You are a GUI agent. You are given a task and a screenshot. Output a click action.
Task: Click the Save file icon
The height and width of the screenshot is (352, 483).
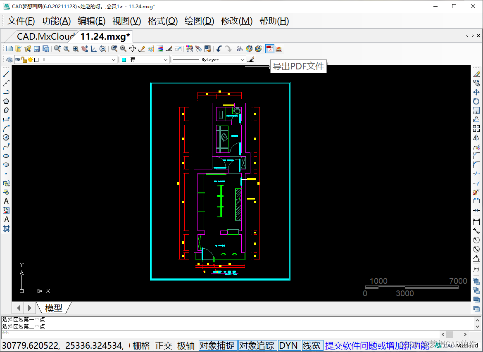pyautogui.click(x=37, y=49)
